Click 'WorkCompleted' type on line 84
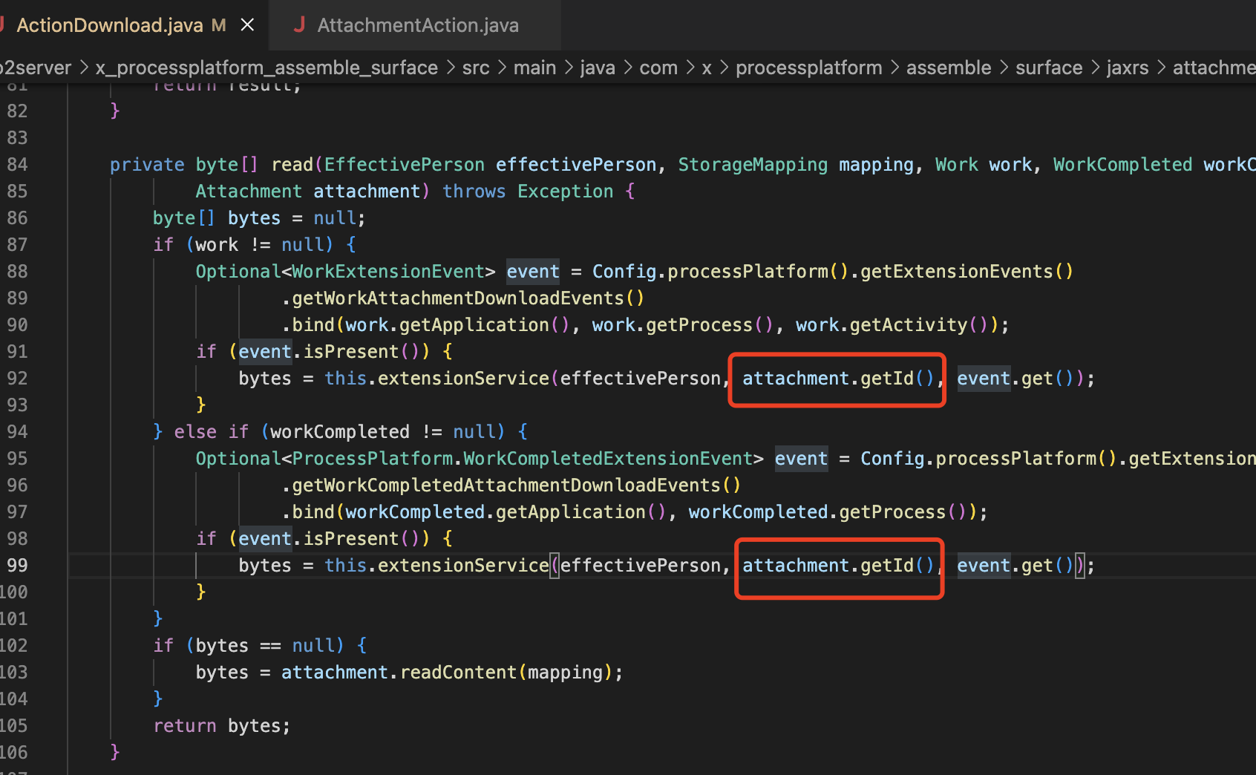This screenshot has height=775, width=1256. [1122, 165]
